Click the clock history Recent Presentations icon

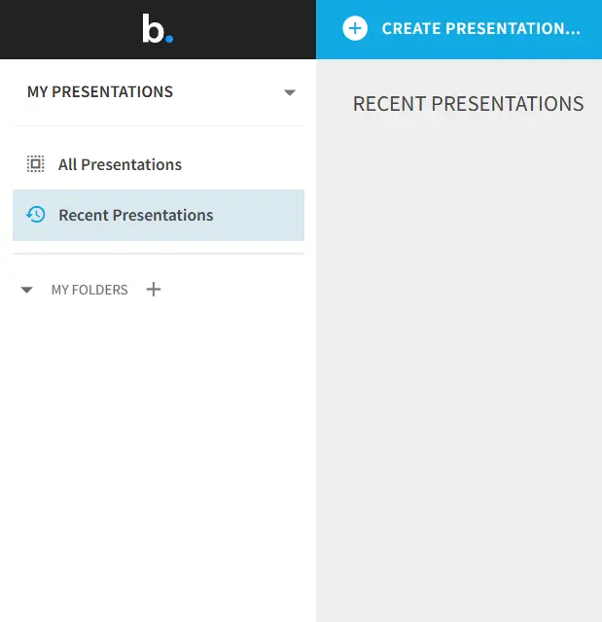coord(36,215)
